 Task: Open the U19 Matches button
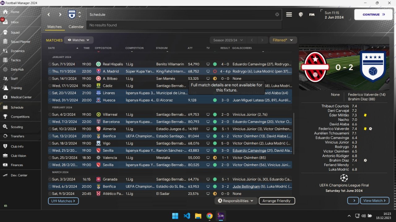63,201
